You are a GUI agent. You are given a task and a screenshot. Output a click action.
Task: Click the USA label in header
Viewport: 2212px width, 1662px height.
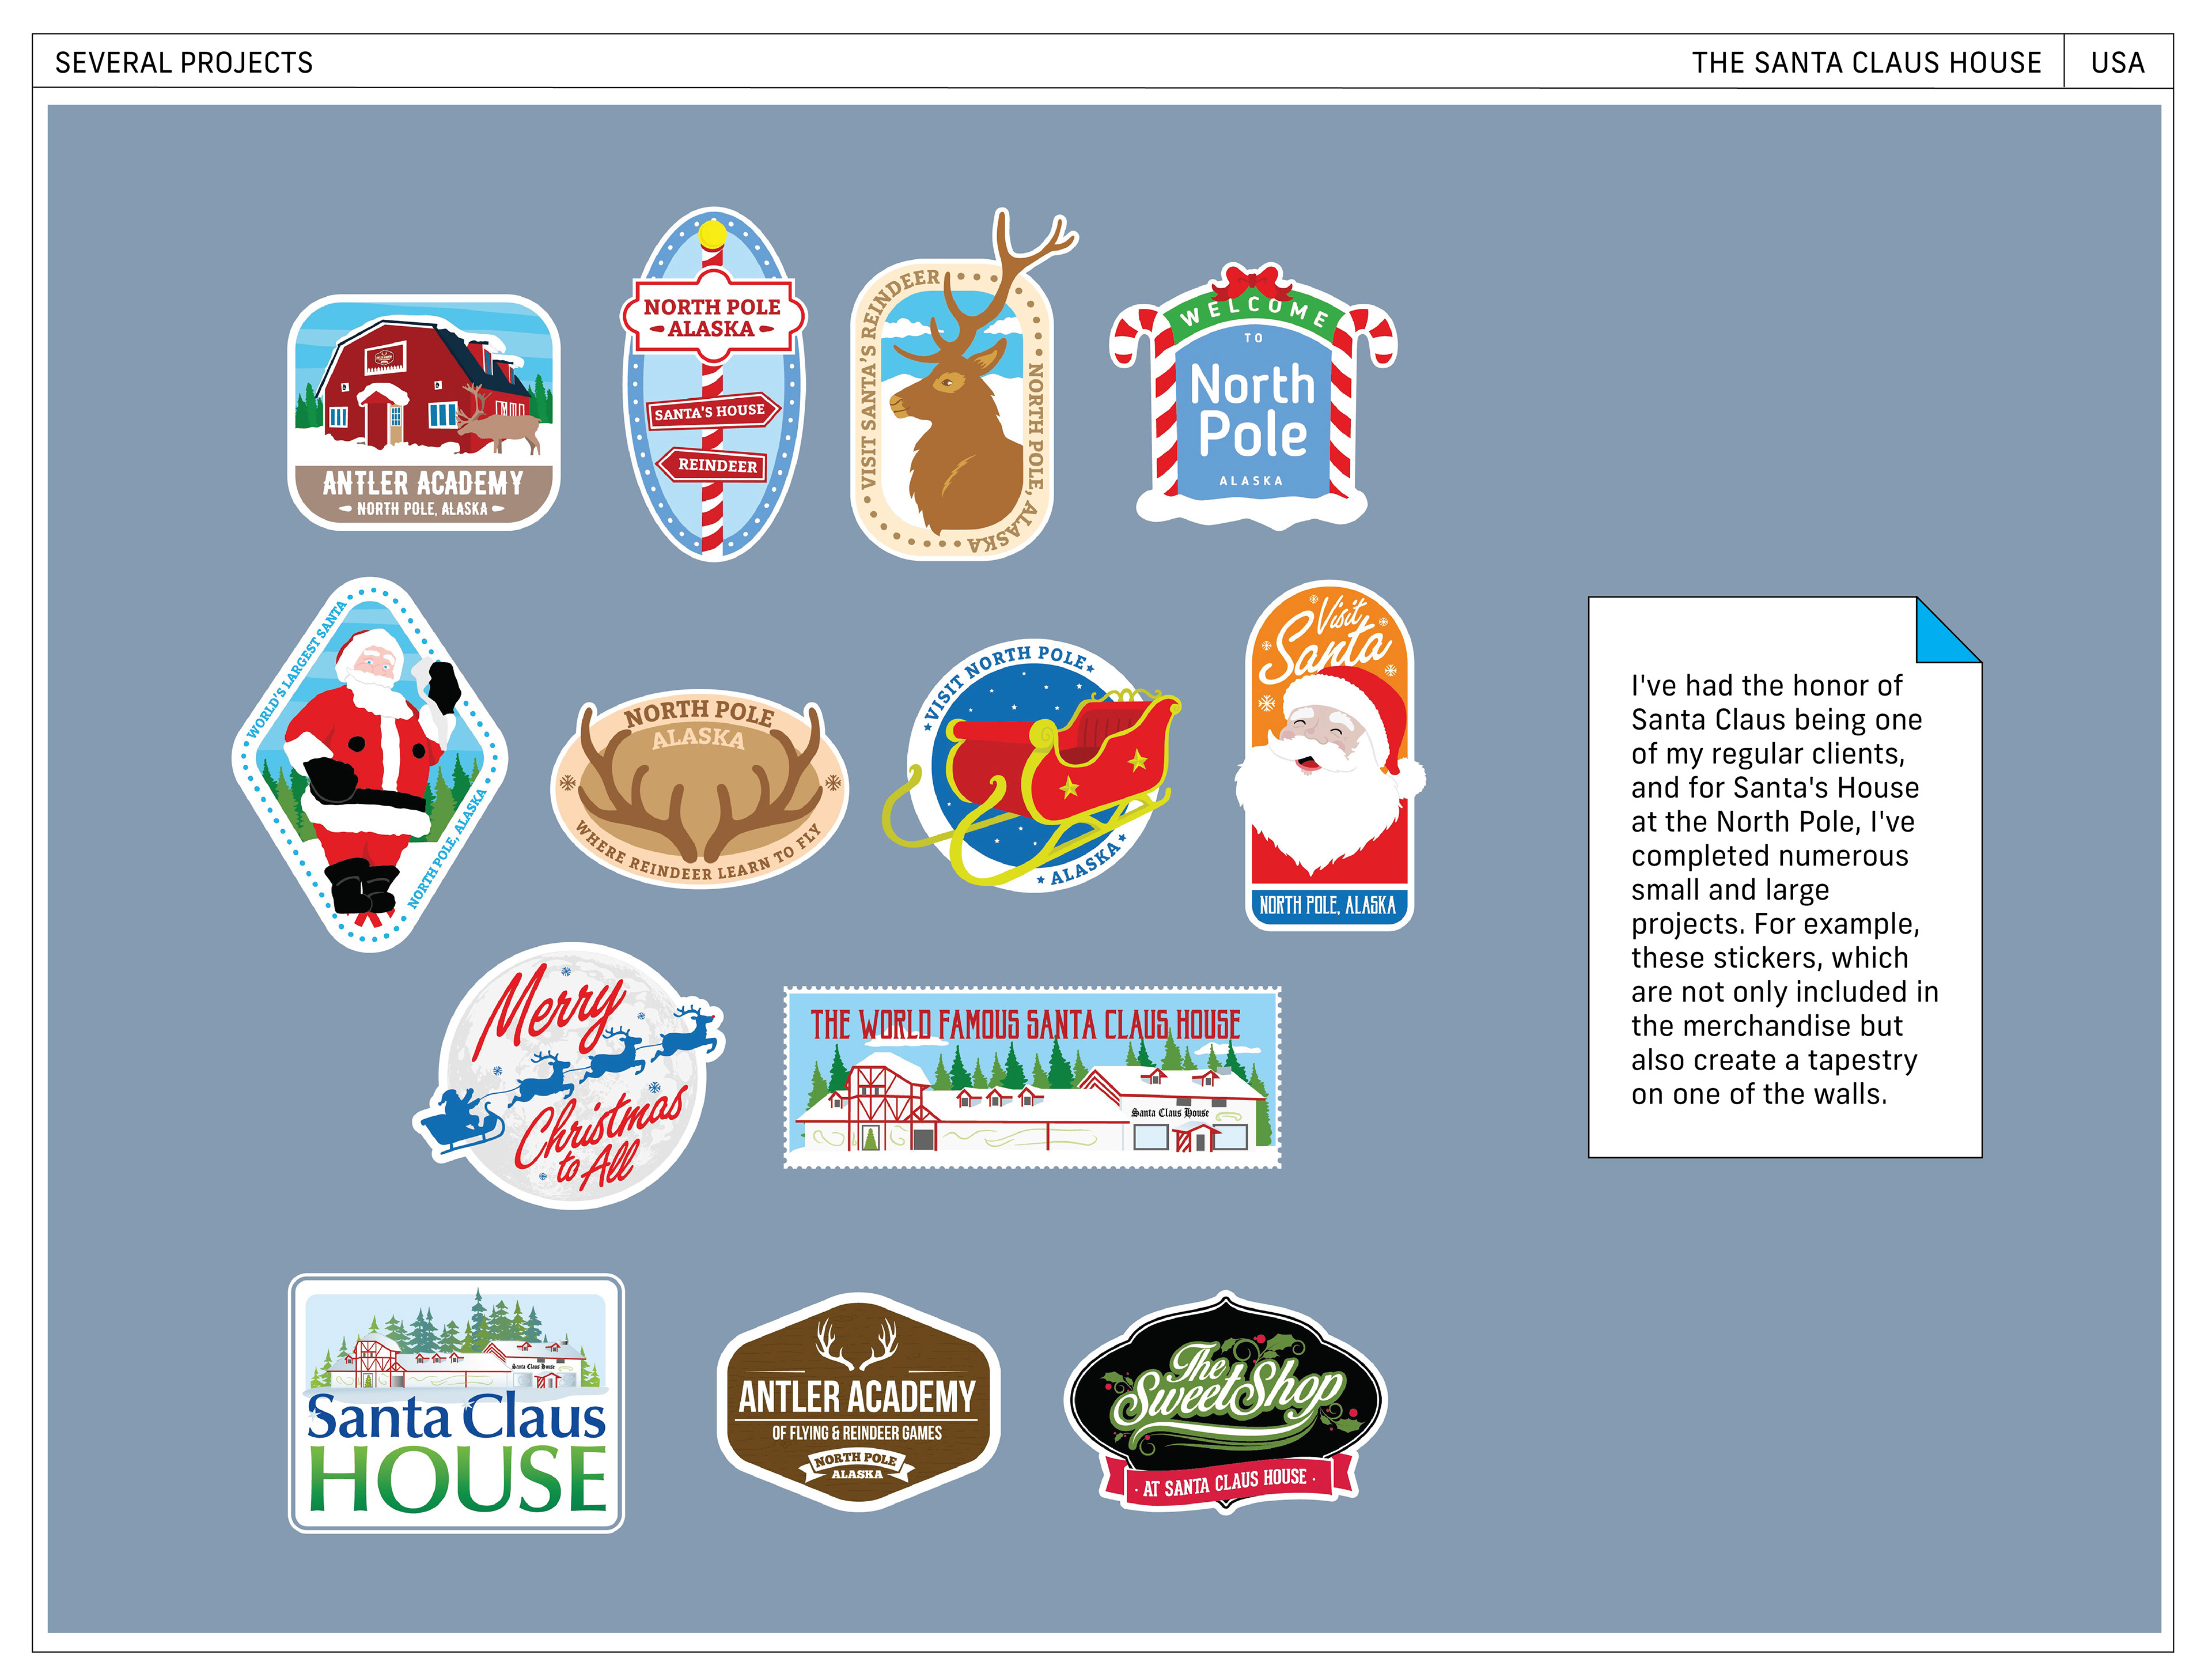2117,63
